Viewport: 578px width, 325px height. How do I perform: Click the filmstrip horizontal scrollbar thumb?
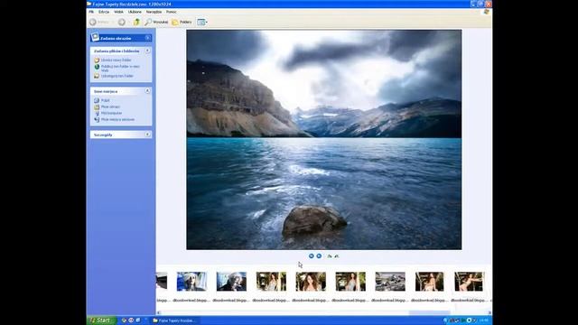(x=430, y=313)
